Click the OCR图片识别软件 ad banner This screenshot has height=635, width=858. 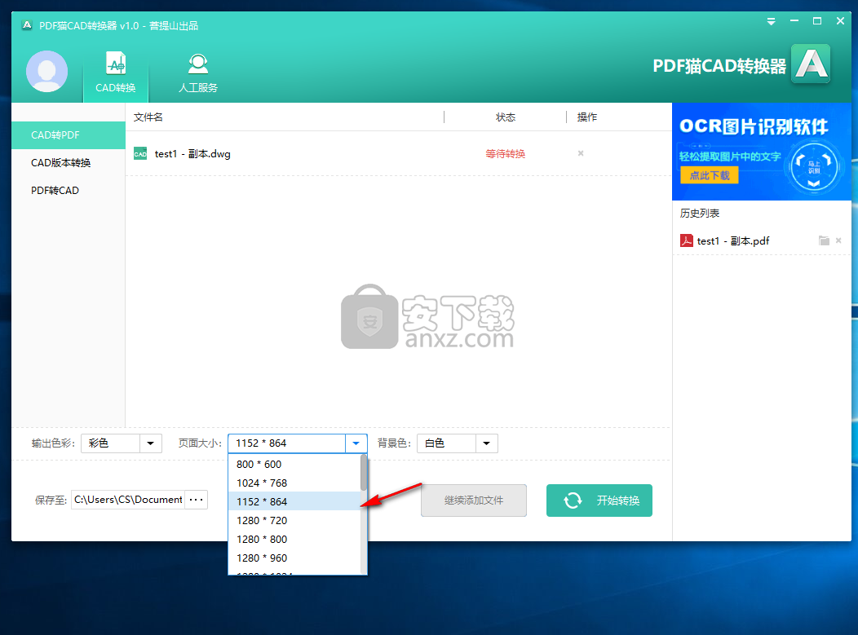coord(761,152)
